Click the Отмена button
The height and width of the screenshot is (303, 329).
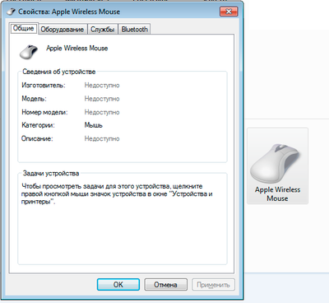pyautogui.click(x=165, y=285)
